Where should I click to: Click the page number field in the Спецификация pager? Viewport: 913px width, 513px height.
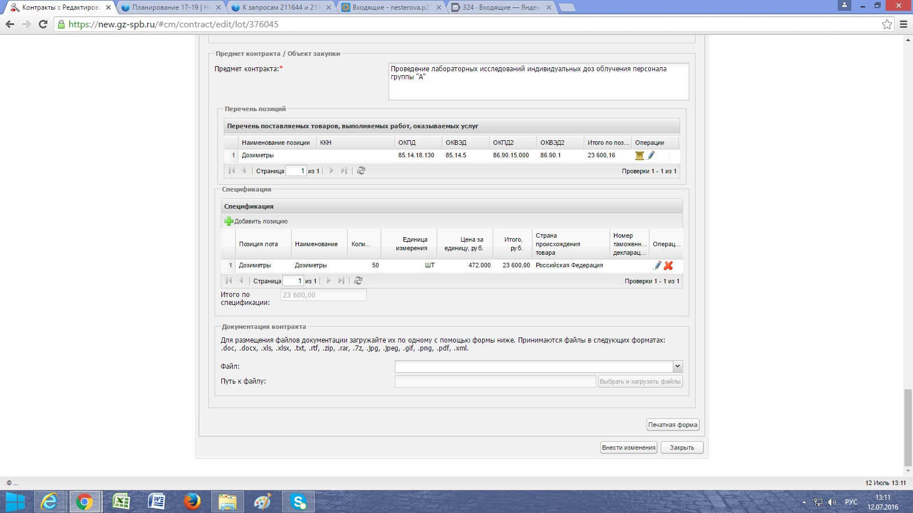[x=293, y=280]
